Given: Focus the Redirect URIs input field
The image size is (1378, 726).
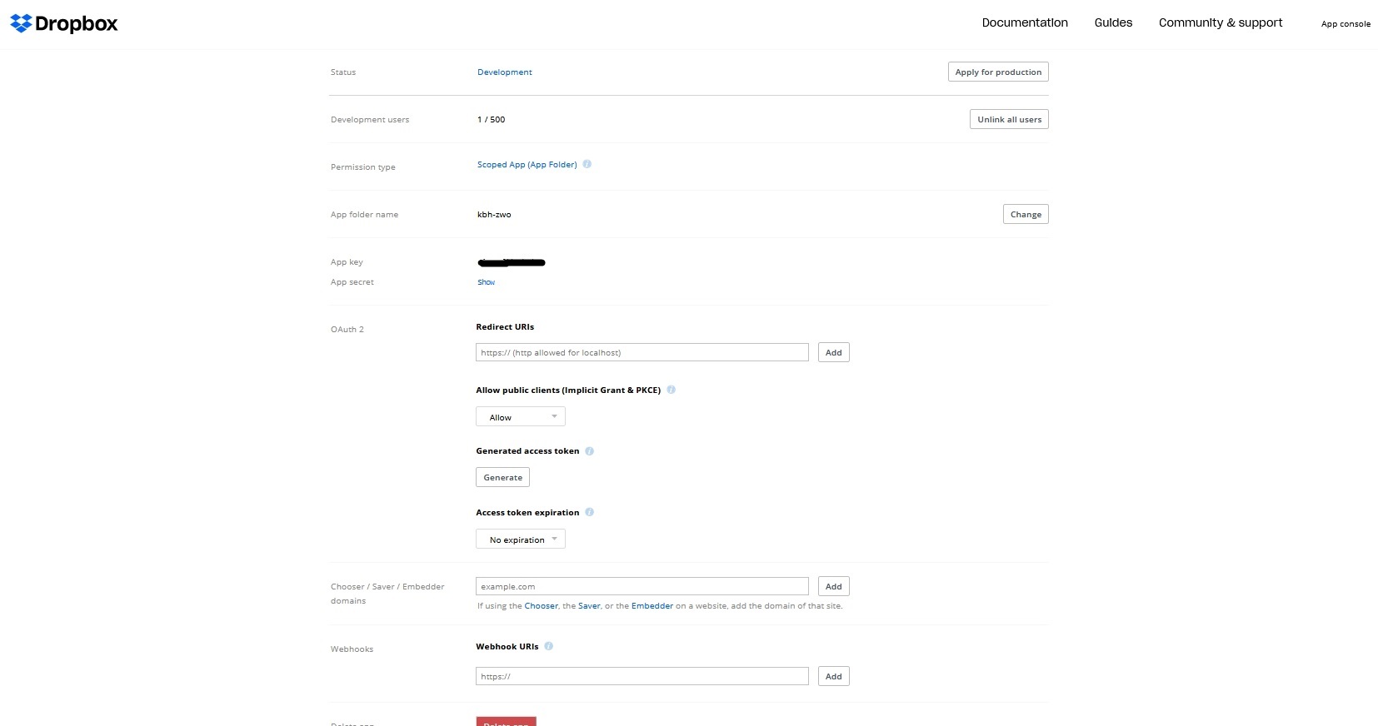Looking at the screenshot, I should tap(642, 353).
